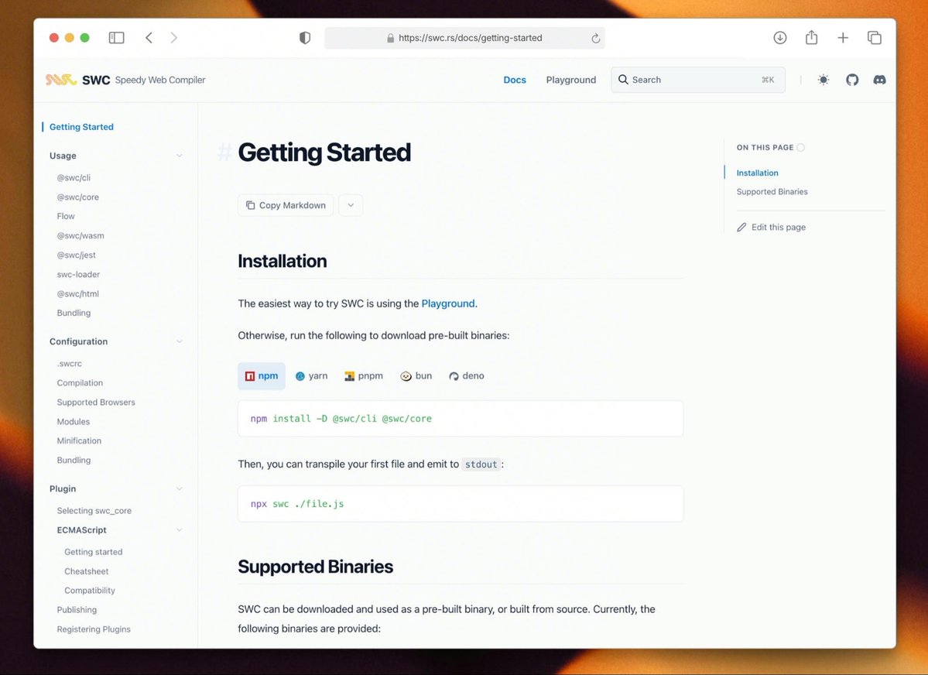The image size is (928, 675).
Task: Open the Modules sidebar page
Action: pos(74,422)
